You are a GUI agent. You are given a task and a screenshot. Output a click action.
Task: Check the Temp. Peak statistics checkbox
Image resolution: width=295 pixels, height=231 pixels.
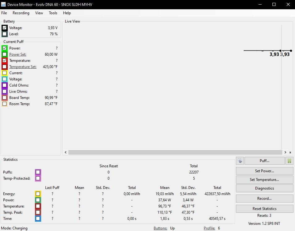coord(38,212)
